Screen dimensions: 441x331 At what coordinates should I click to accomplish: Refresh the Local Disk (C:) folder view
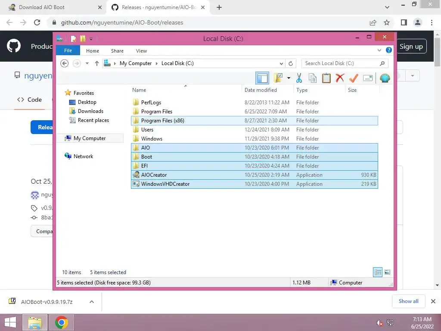coord(291,63)
